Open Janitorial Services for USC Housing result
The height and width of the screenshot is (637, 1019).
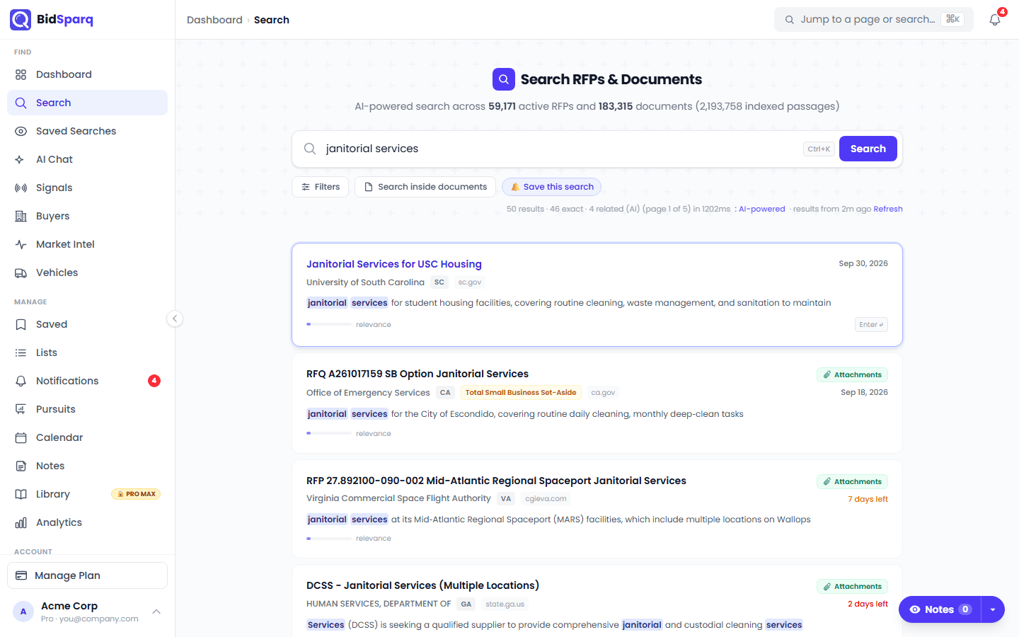[x=394, y=264]
